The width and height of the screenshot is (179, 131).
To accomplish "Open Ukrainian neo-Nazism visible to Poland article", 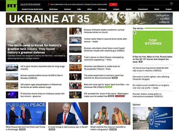I will (x=102, y=68).
